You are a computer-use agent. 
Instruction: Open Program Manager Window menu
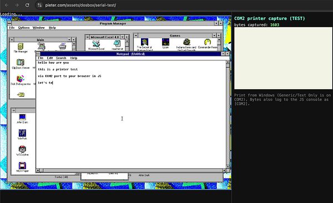tap(38, 28)
